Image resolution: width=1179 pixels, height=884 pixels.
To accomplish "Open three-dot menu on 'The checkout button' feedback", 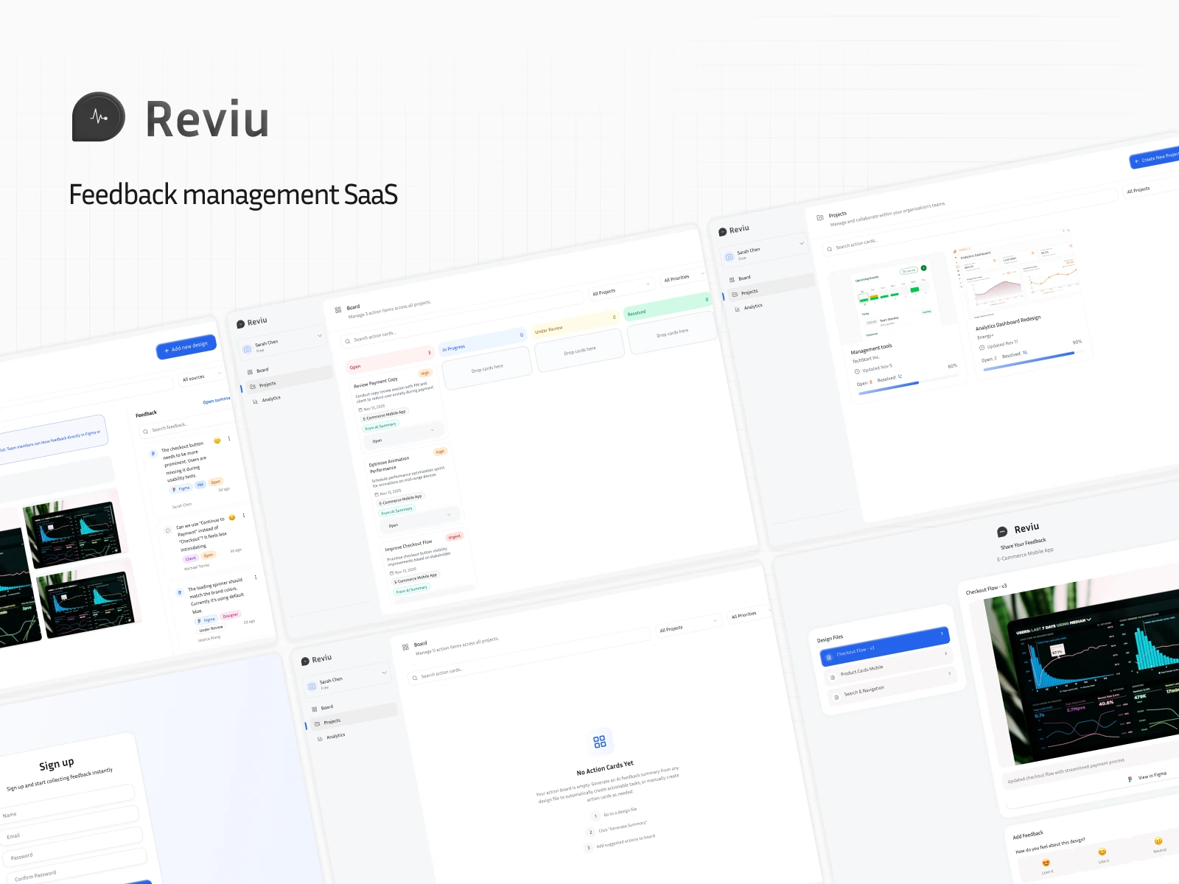I will [229, 438].
